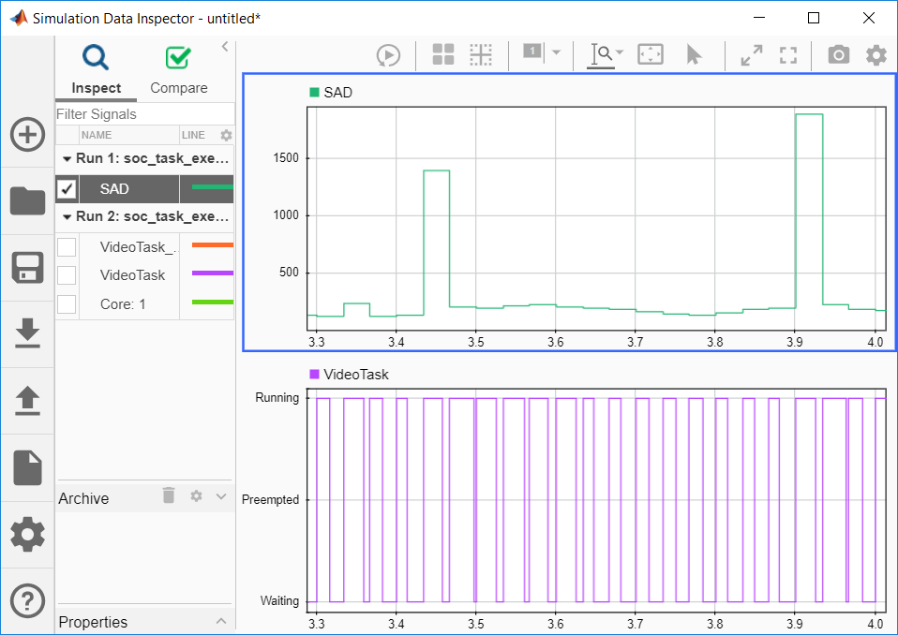Click VideoTask legend label in bottom plot
This screenshot has height=635, width=898.
tap(355, 375)
